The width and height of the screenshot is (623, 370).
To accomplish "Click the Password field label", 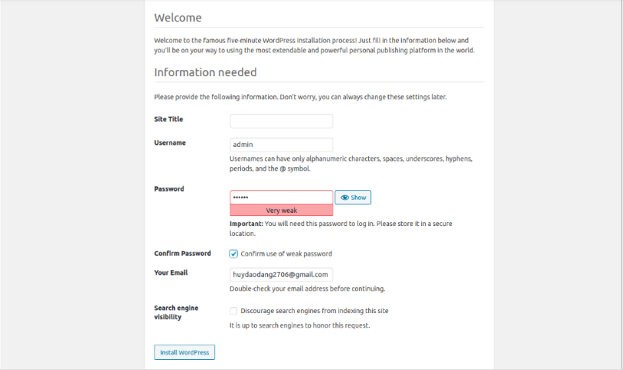I will (169, 188).
